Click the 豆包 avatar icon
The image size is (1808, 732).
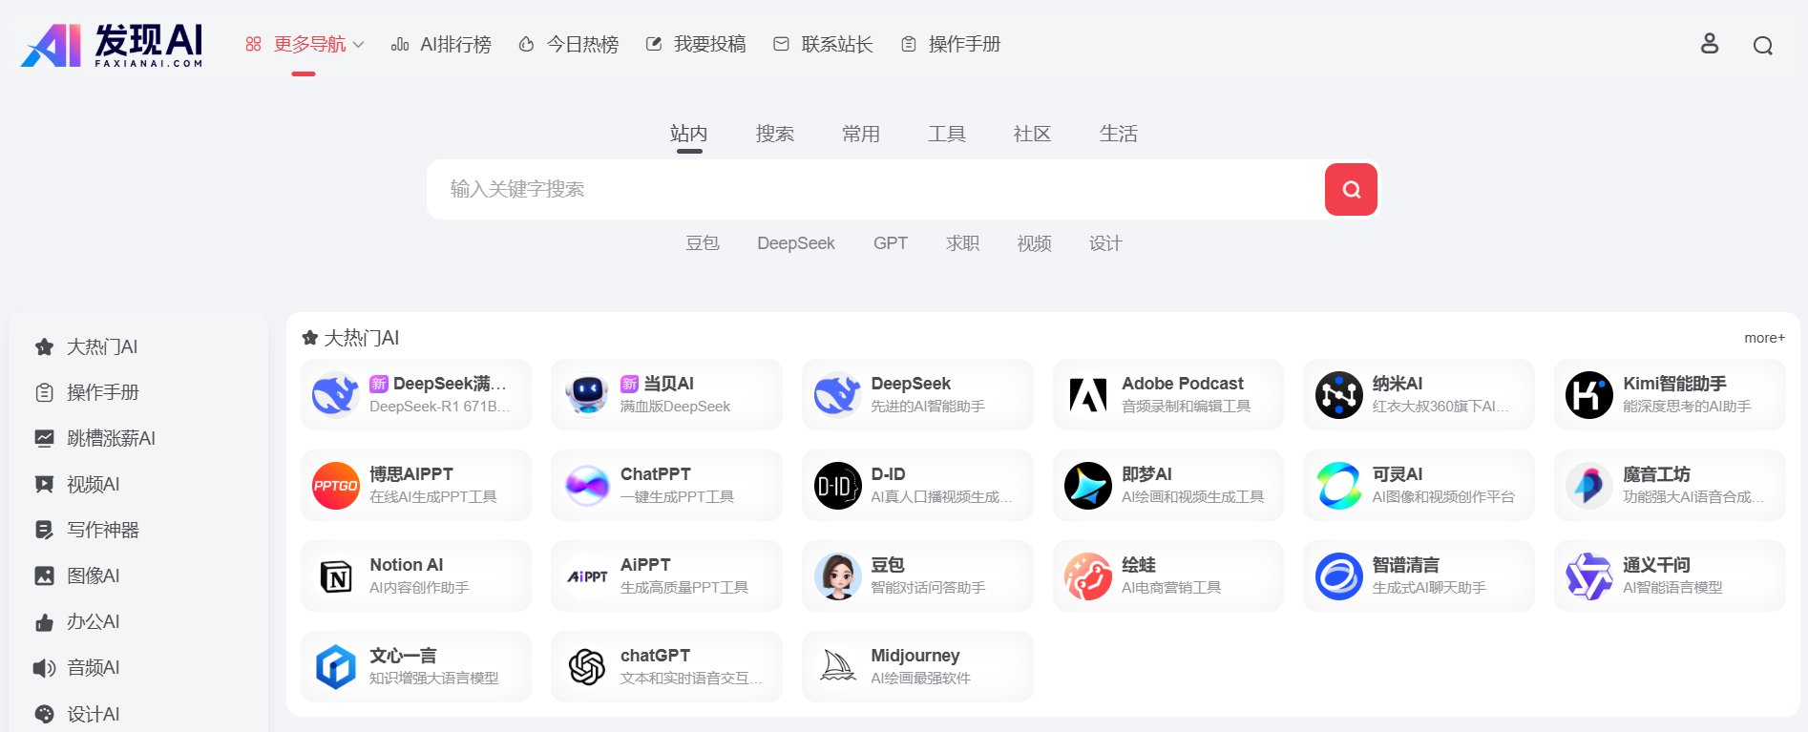(x=837, y=575)
